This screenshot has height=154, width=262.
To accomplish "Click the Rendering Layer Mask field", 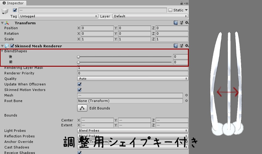I will (133, 68).
